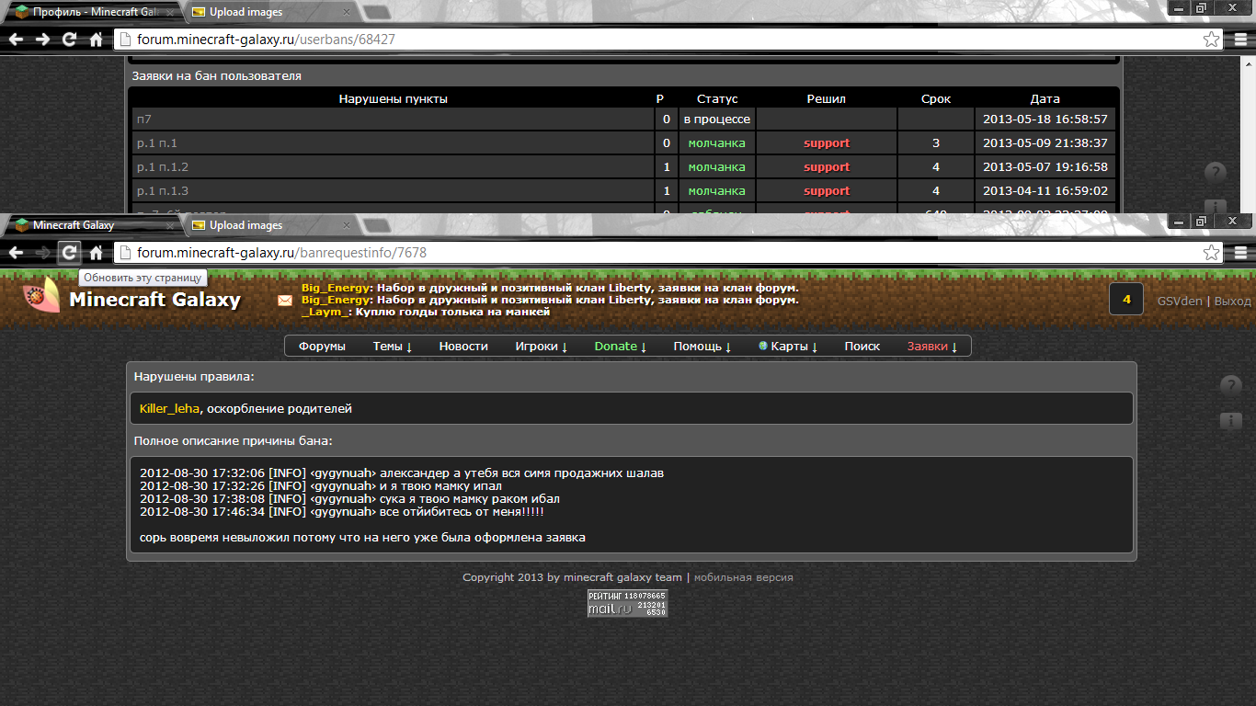Open the Форумы menu item
This screenshot has width=1256, height=706.
[x=322, y=347]
